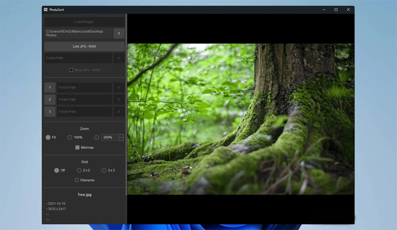
Task: Click the zoom spinner down arrow
Action: coord(121,139)
